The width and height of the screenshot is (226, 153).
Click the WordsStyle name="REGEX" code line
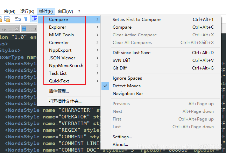52,130
